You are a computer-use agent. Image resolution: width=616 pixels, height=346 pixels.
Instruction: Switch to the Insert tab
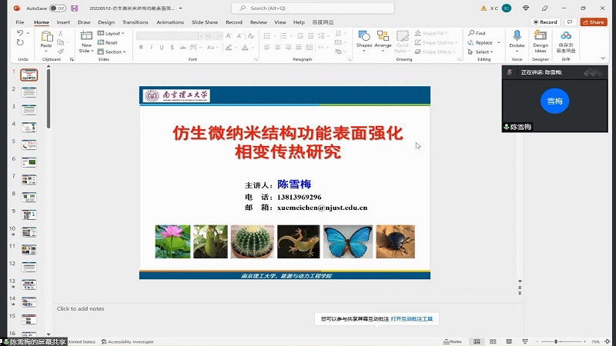pyautogui.click(x=63, y=22)
